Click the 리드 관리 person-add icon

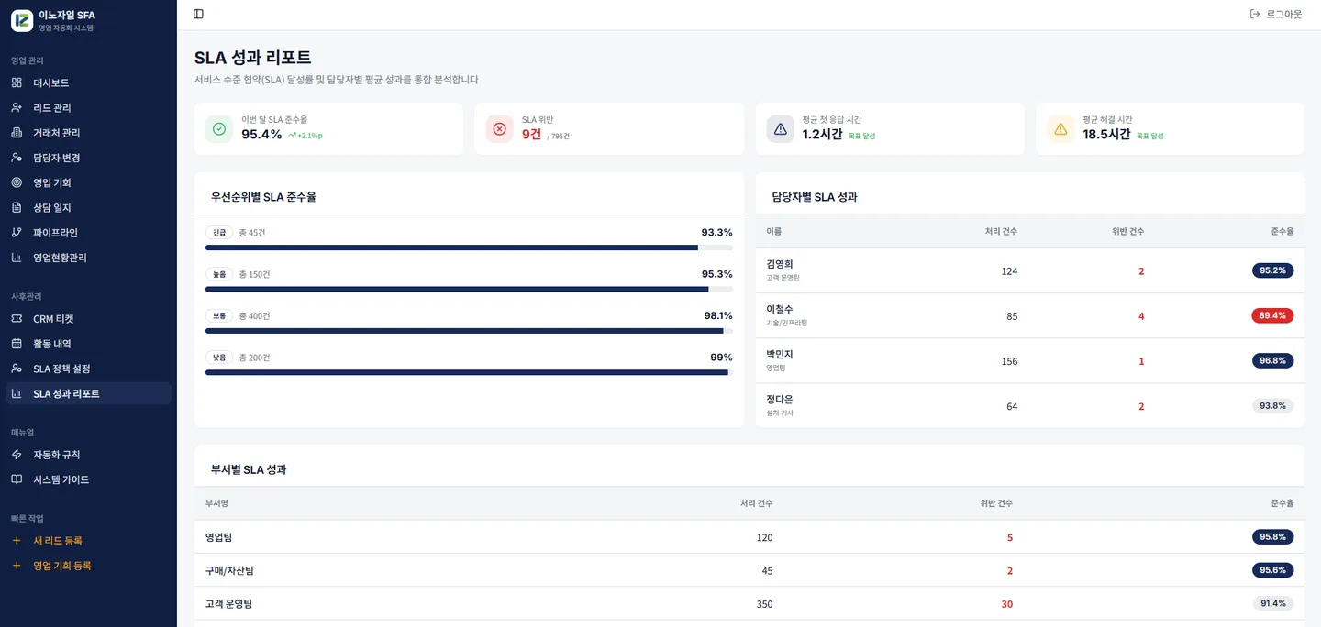point(17,107)
